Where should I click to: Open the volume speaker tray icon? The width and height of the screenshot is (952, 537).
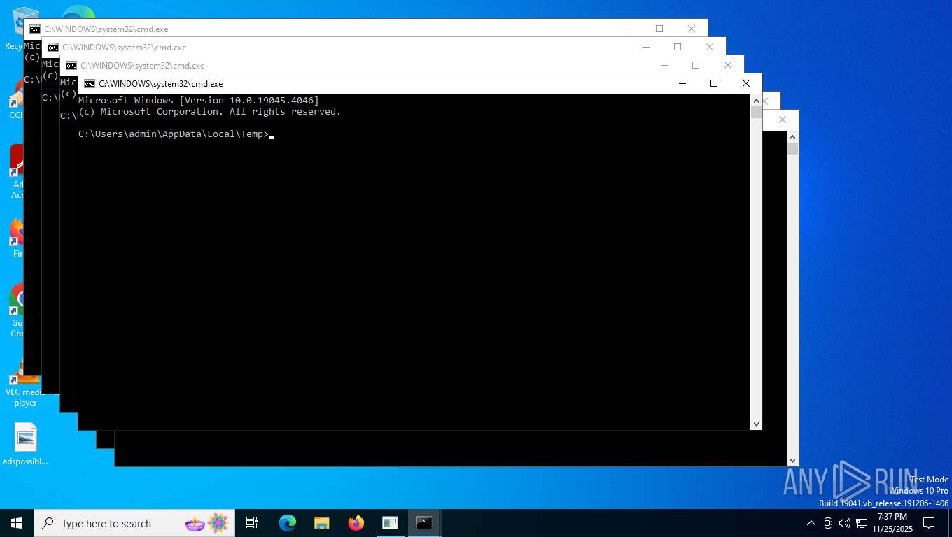[845, 523]
